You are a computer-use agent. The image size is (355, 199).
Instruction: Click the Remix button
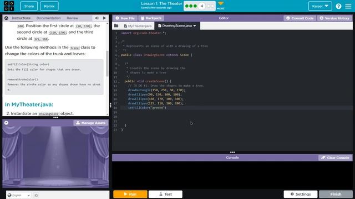(49, 6)
